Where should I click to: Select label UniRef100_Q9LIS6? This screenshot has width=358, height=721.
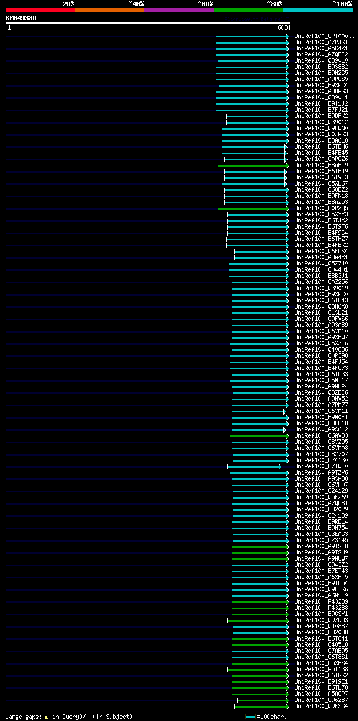point(321,589)
